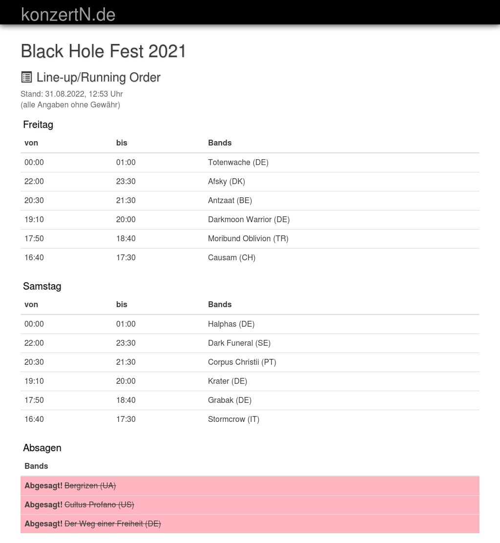Click the cancelled Bergrizen (UA) entry

[90, 485]
